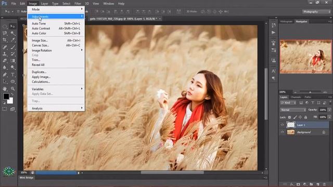Viewport: 333px width, 187px height.
Task: Choose Calculations menu entry
Action: pos(56,82)
